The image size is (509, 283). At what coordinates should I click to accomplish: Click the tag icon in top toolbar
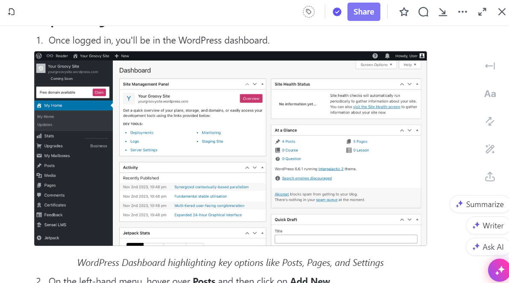[309, 12]
